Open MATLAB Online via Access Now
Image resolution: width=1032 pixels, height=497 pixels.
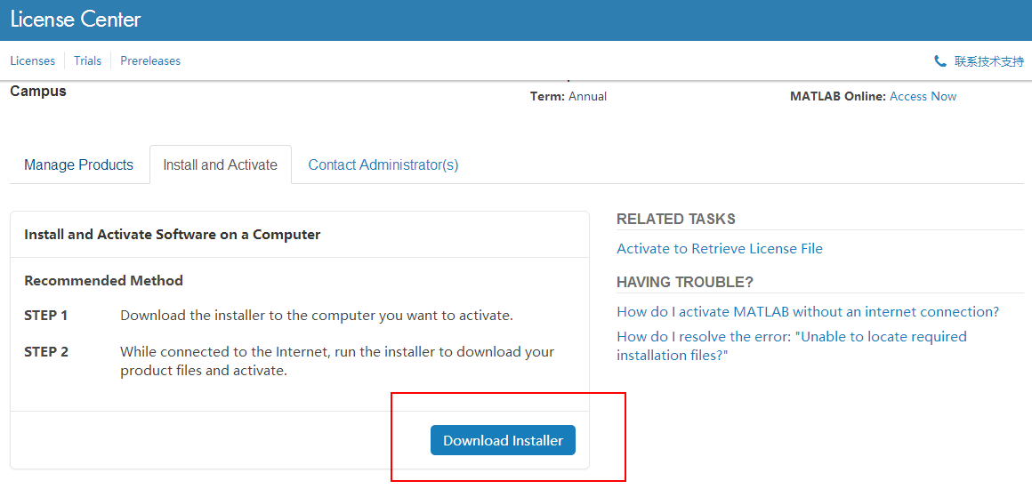[923, 97]
